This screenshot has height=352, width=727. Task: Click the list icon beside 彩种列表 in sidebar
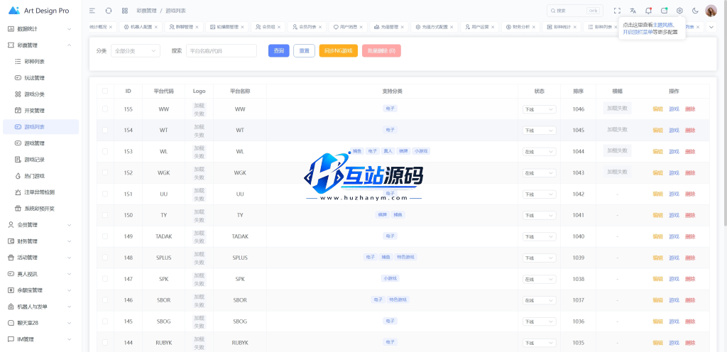click(x=18, y=61)
